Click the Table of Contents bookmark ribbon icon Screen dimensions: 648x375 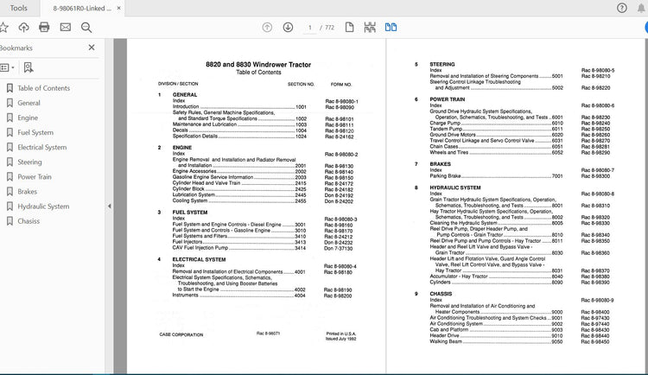pyautogui.click(x=10, y=88)
